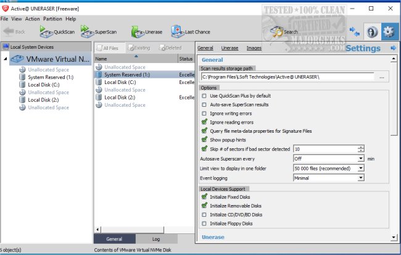Enable Auto-save SuperScan results

coord(204,104)
